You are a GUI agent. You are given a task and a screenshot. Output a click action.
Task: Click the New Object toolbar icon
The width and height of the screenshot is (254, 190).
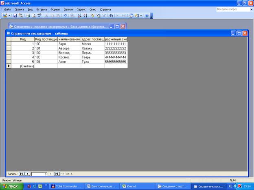click(x=137, y=16)
